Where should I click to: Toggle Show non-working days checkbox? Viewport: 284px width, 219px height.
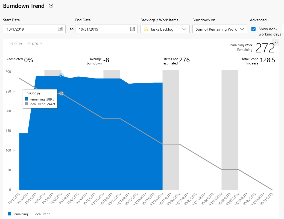point(253,29)
